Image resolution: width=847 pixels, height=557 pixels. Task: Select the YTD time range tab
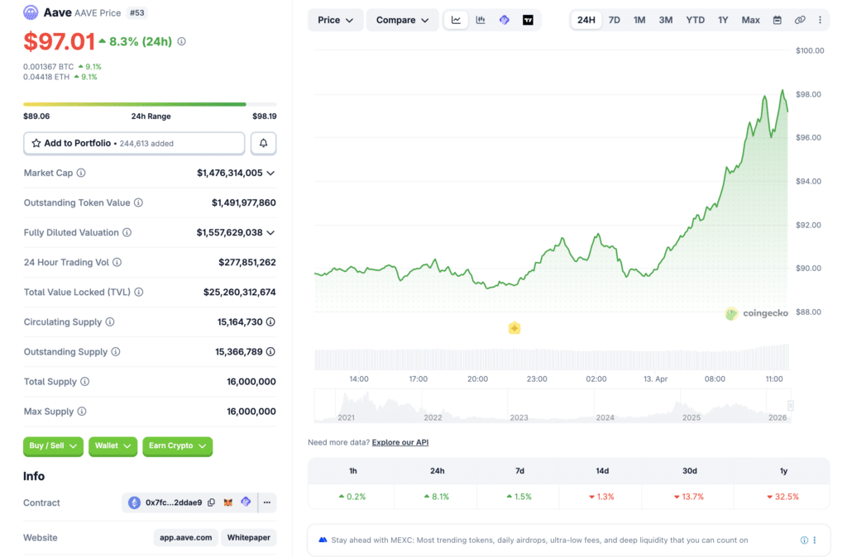pyautogui.click(x=695, y=19)
